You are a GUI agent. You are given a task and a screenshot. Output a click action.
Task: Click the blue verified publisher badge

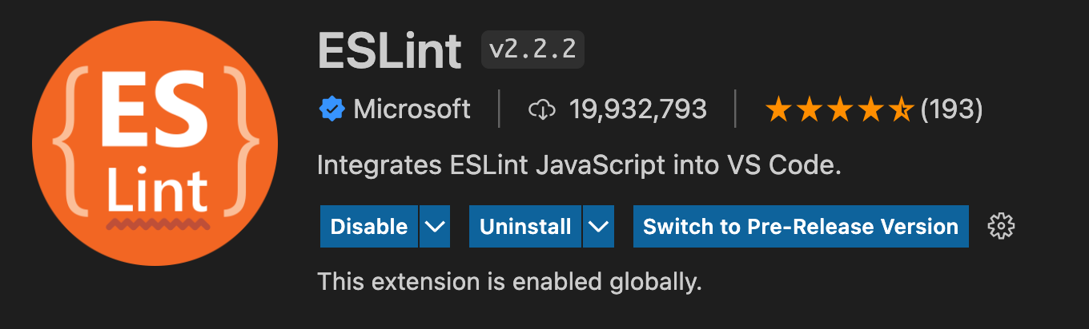pos(332,109)
